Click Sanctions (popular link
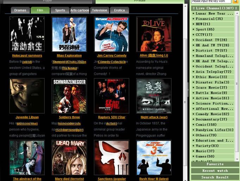This screenshot has width=240, height=181. [112, 179]
